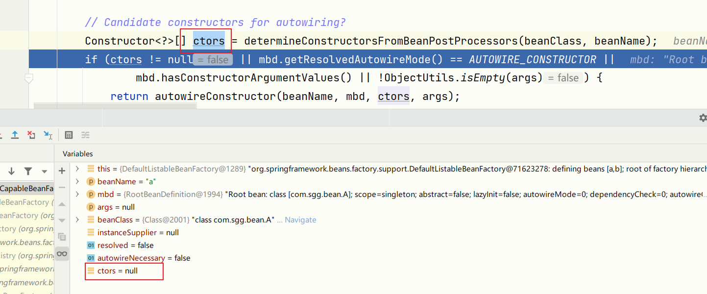Click the code fold marker in gutter
The width and height of the screenshot is (707, 294).
point(29,78)
